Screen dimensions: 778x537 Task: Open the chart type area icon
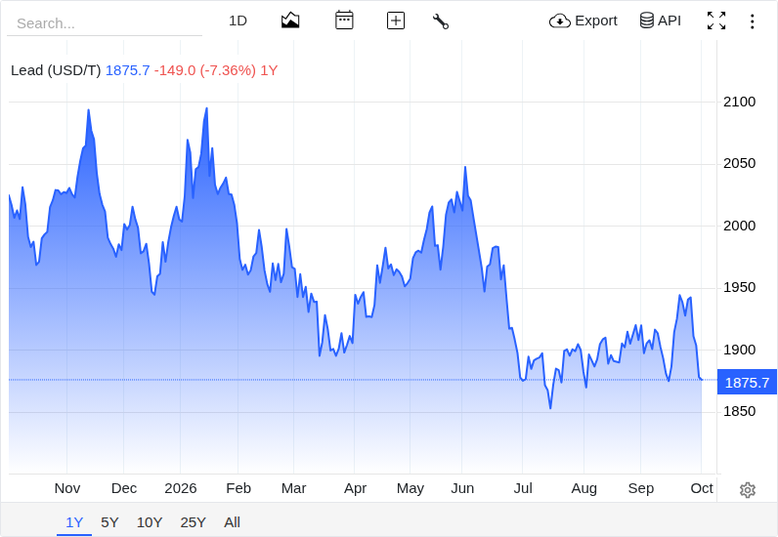290,21
